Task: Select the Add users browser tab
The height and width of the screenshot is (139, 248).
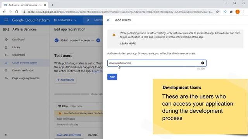Action: point(24,5)
